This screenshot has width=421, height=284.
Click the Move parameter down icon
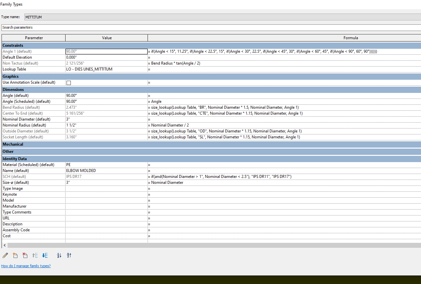click(45, 255)
